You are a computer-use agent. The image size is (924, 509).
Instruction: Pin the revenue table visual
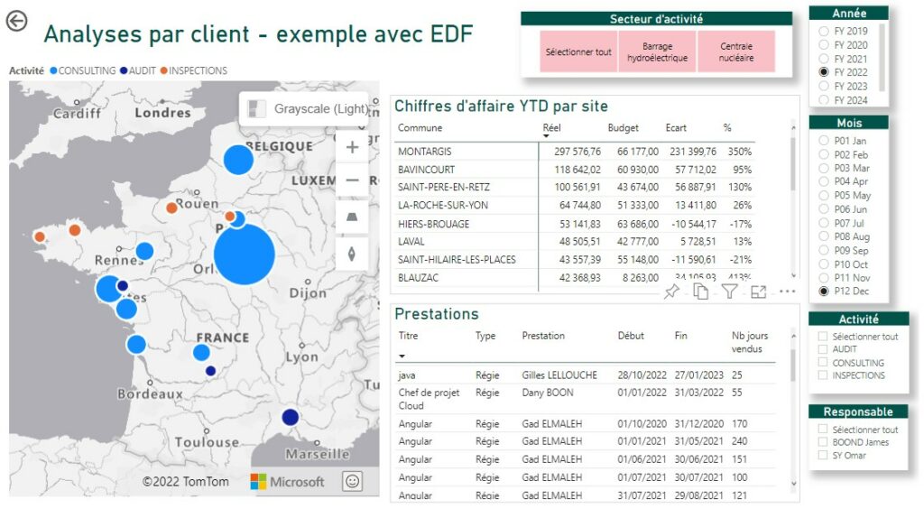671,292
